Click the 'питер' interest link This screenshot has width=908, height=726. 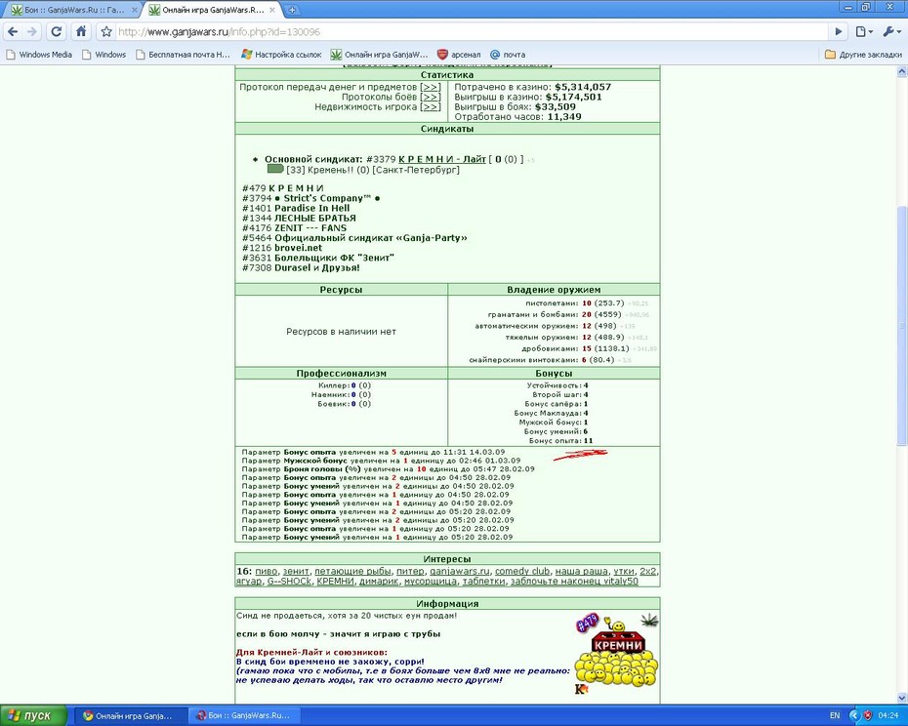(409, 572)
